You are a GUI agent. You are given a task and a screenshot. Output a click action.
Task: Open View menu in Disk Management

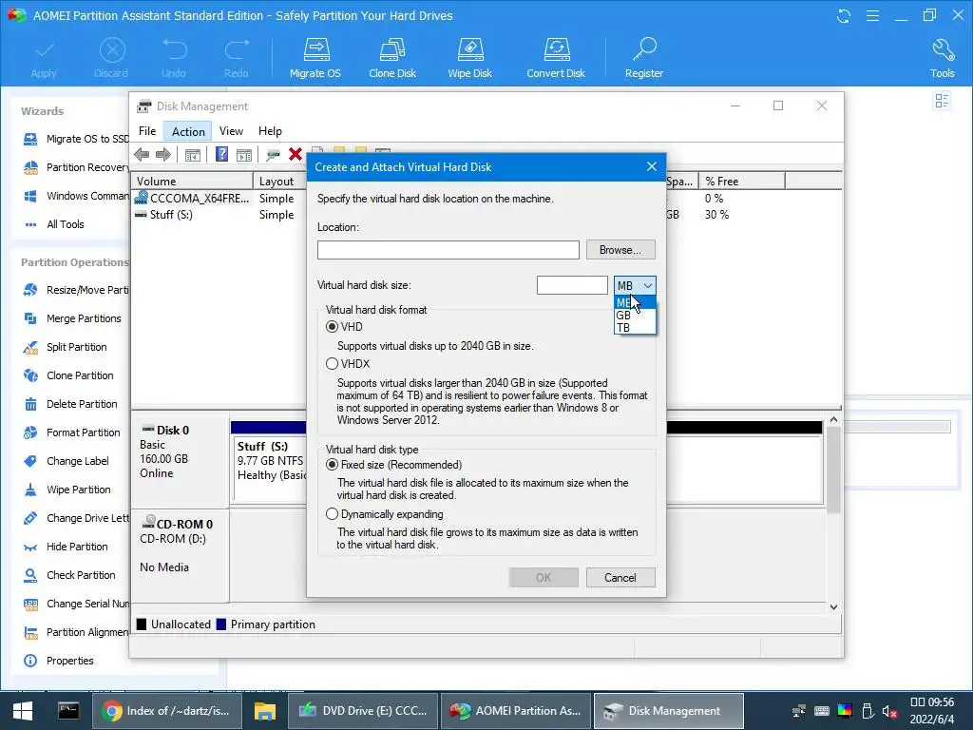(x=231, y=131)
